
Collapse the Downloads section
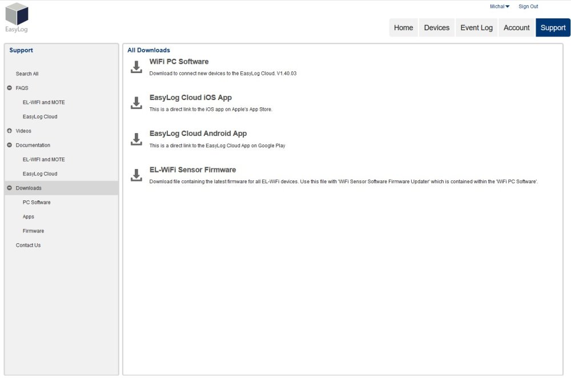(9, 188)
